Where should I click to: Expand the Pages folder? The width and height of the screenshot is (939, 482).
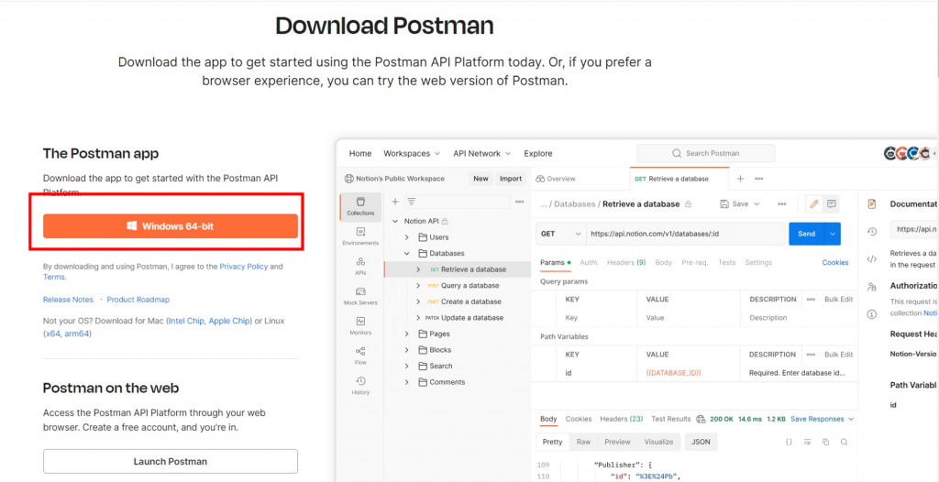[x=406, y=334]
